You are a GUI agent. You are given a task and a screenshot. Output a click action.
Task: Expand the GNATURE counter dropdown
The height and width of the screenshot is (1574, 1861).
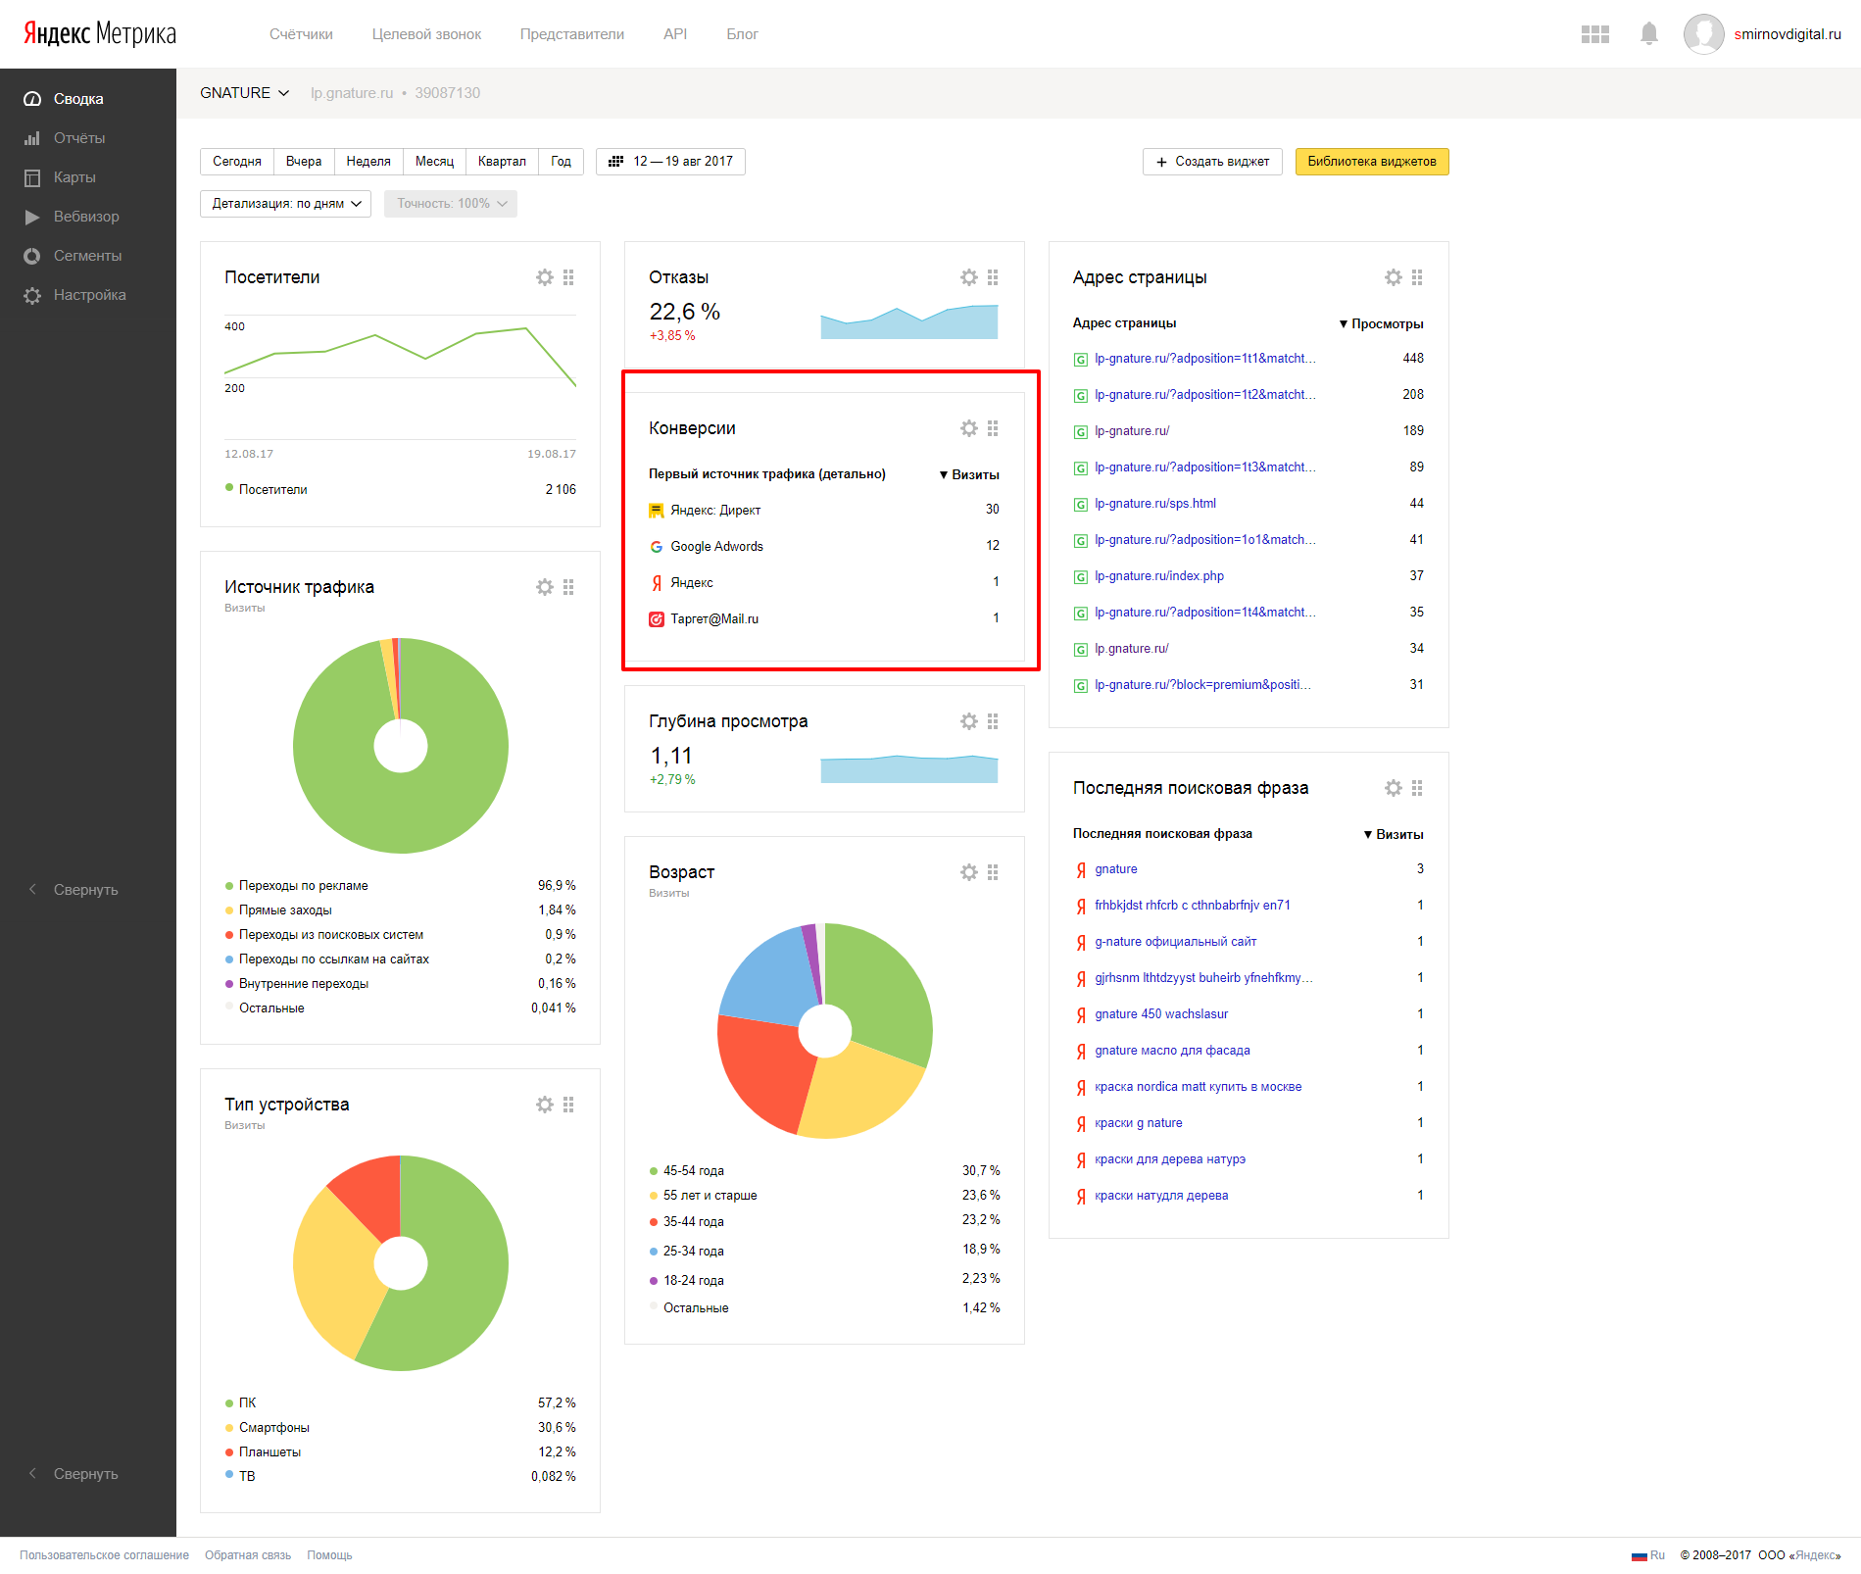tap(245, 93)
